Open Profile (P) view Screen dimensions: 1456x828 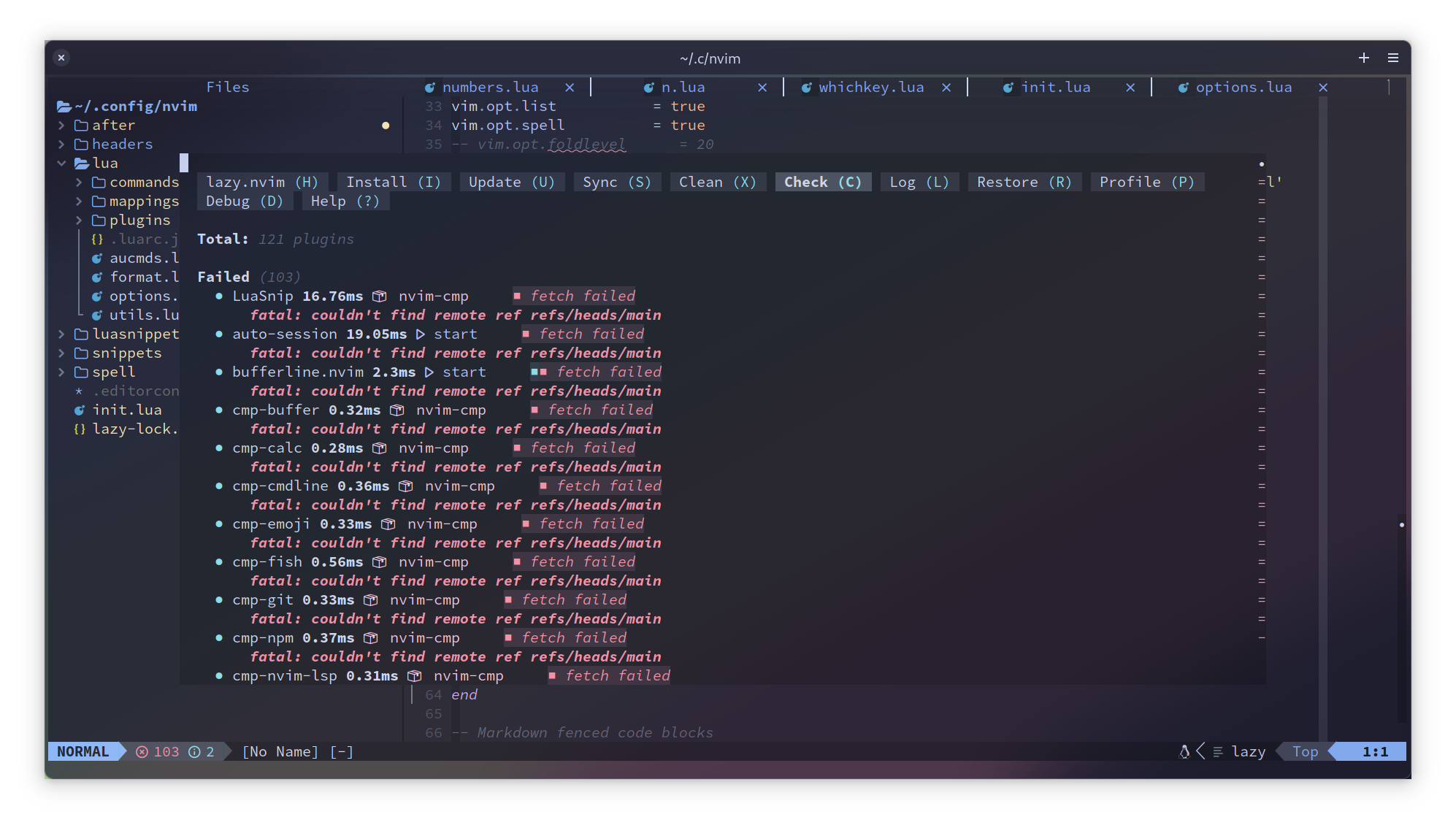click(1147, 183)
